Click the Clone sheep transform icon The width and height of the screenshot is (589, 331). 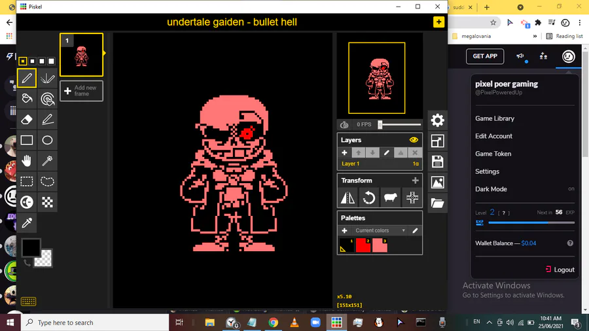(390, 198)
